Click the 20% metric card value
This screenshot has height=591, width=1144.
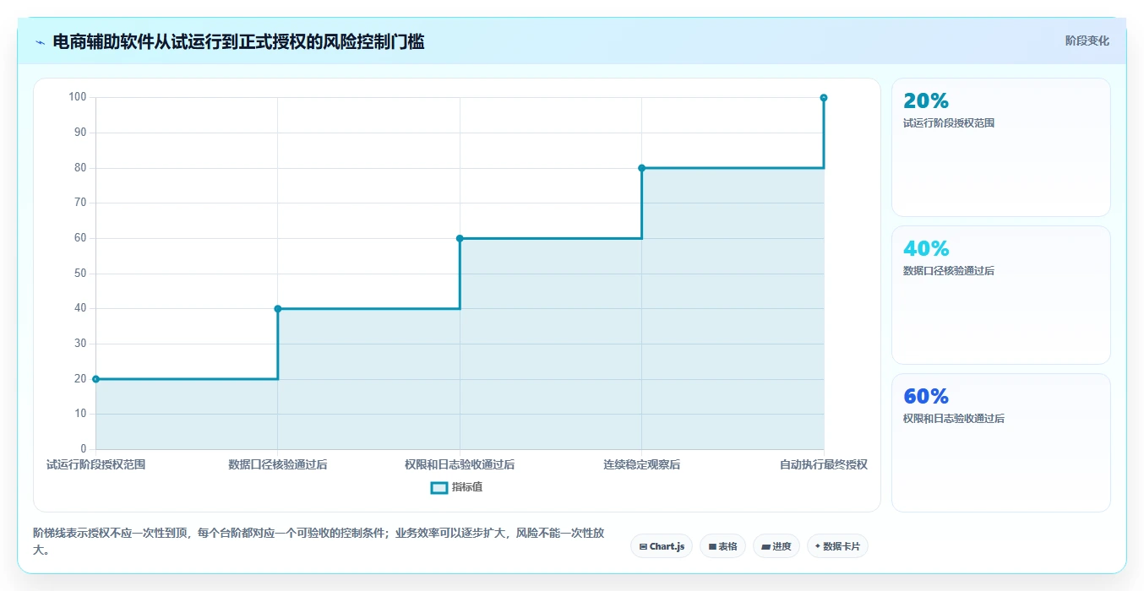click(926, 101)
